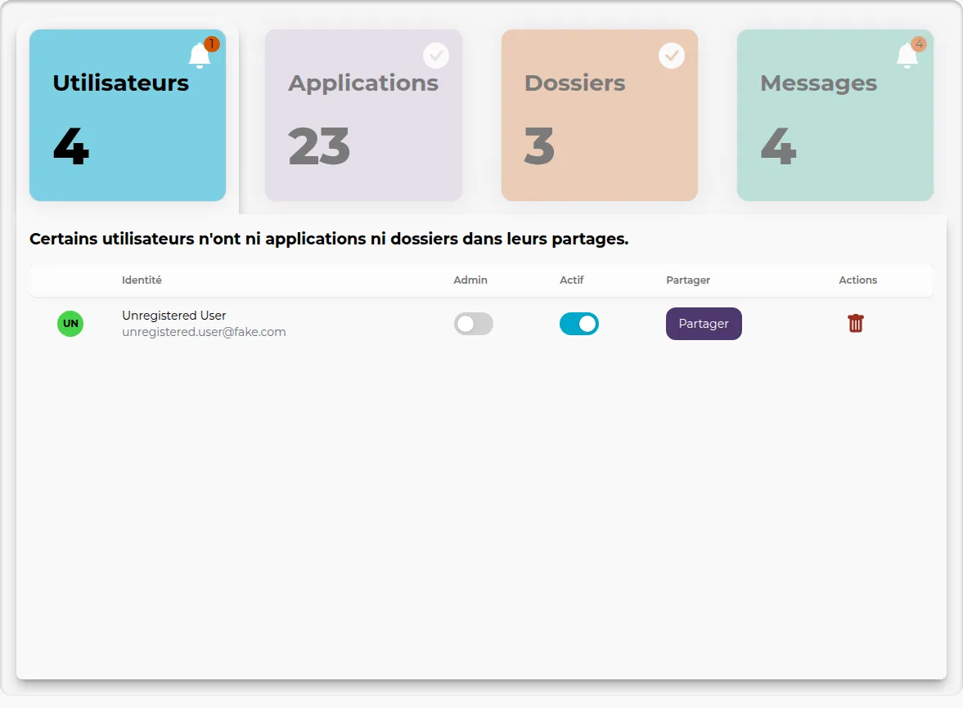
Task: Click the Identité column header
Action: click(142, 280)
